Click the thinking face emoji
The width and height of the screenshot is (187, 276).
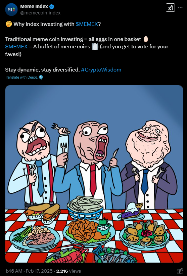point(9,24)
